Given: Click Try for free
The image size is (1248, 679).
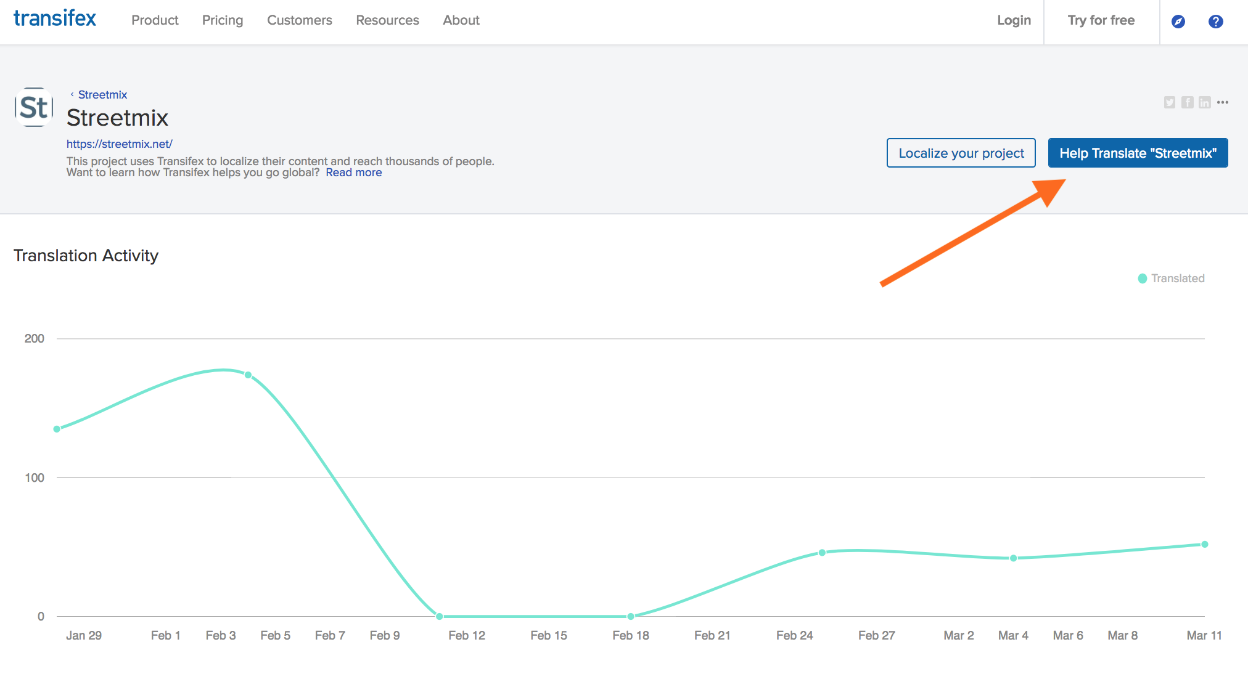Looking at the screenshot, I should [1101, 20].
